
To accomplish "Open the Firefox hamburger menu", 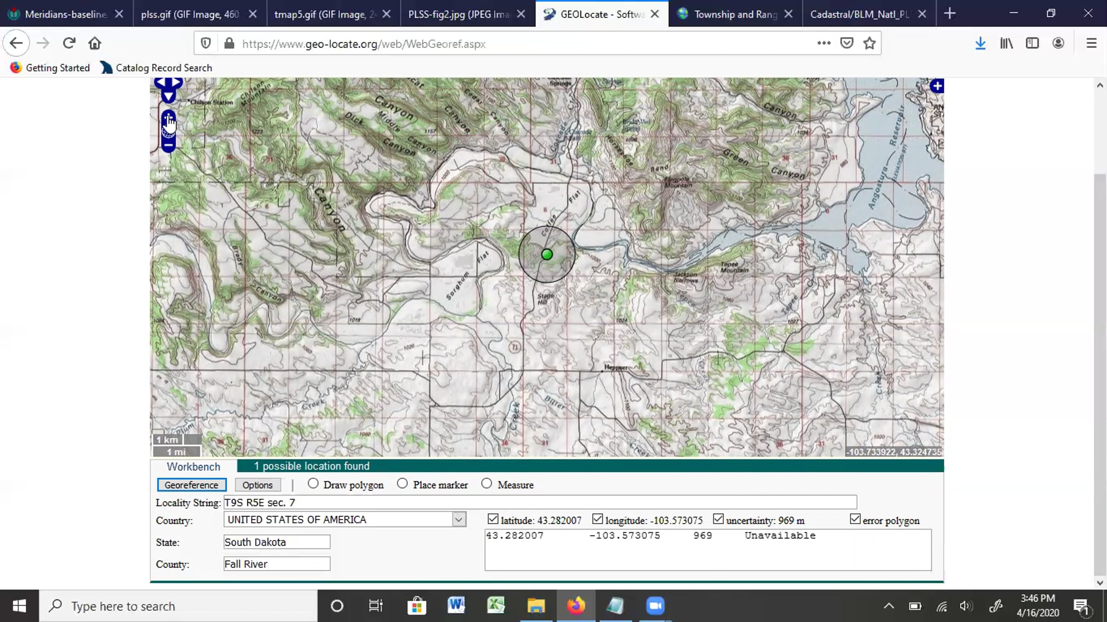I will point(1091,43).
